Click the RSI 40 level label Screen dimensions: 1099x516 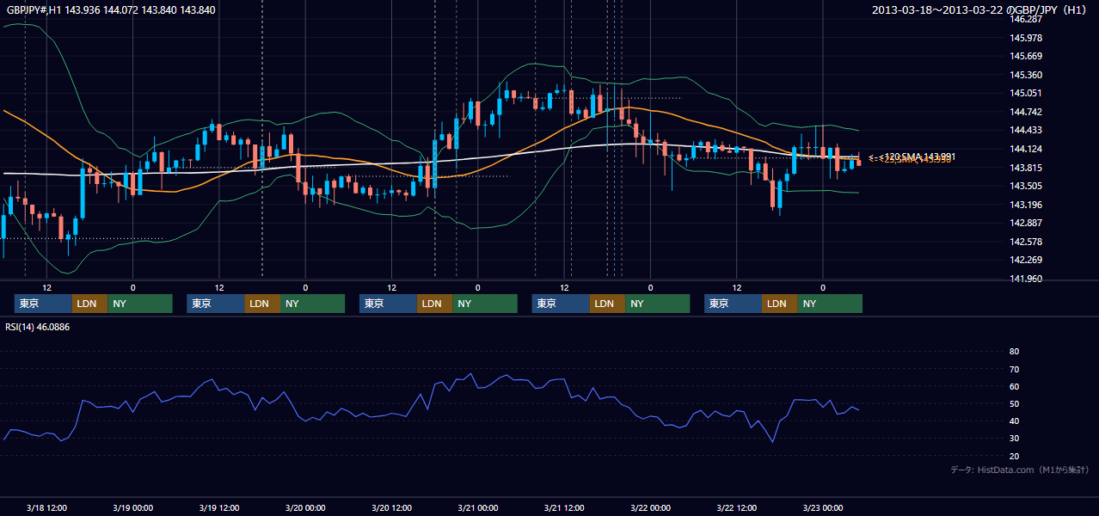[1014, 421]
